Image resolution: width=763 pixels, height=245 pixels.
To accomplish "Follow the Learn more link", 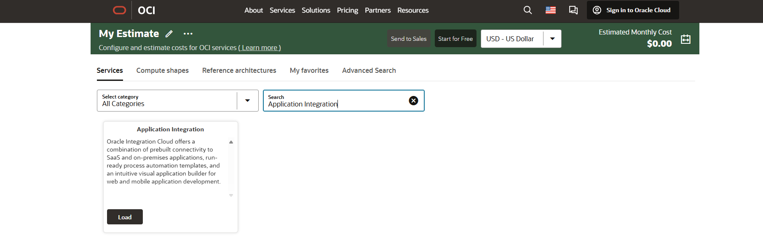I will coord(260,48).
